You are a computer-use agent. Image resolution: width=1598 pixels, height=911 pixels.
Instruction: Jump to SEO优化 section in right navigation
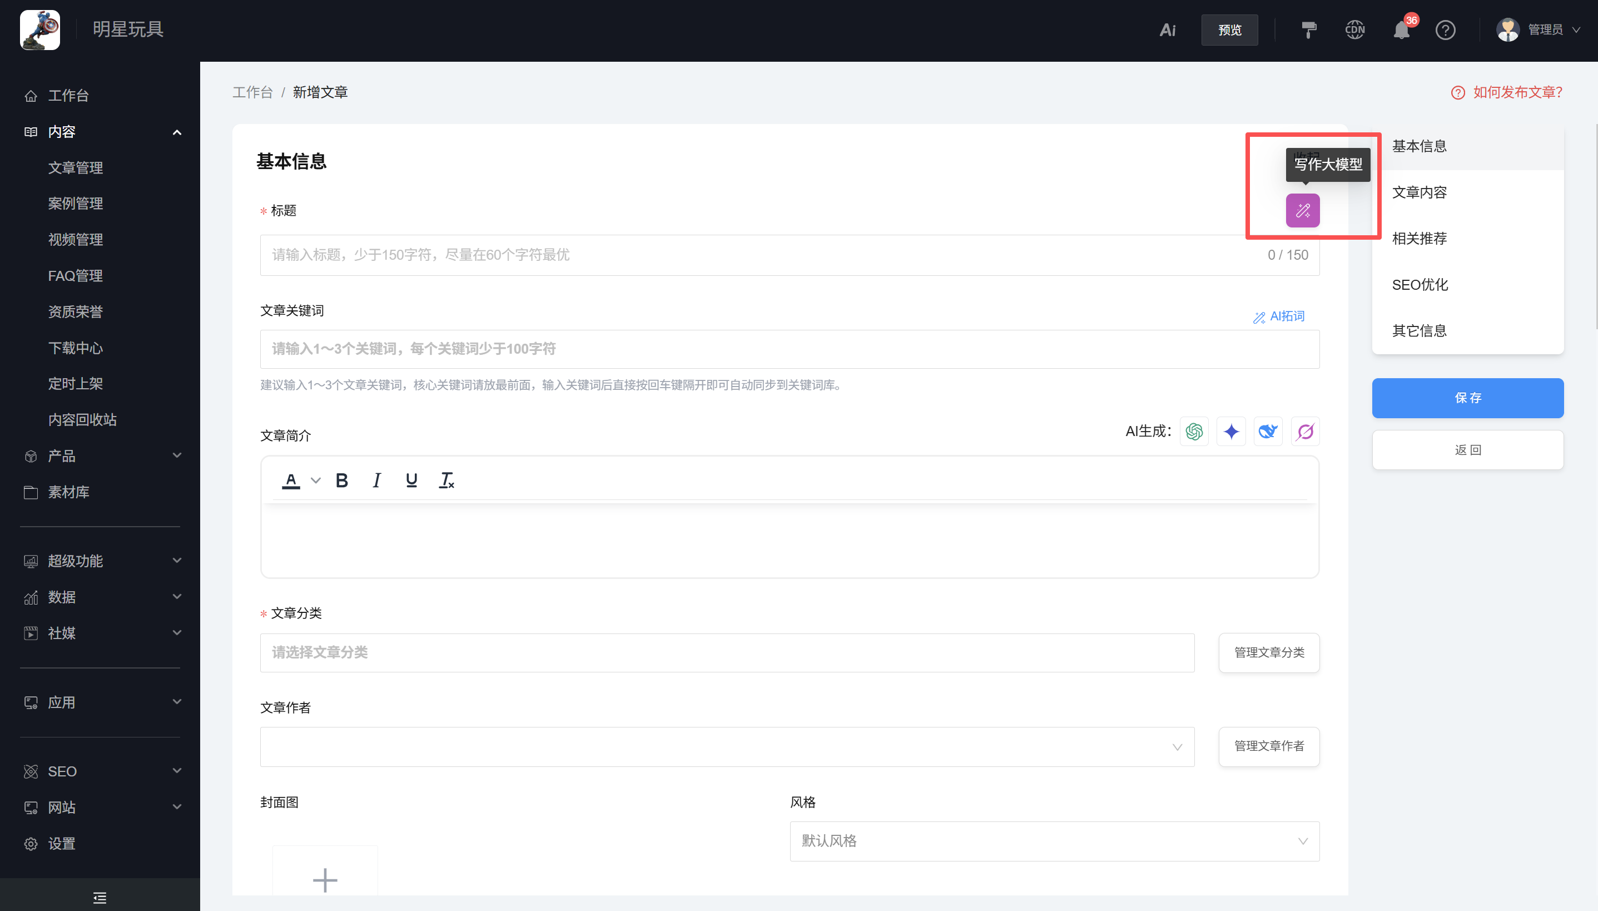click(x=1420, y=285)
